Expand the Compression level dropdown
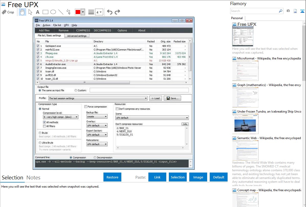Viewport: 306px width, 207px height. click(x=61, y=117)
